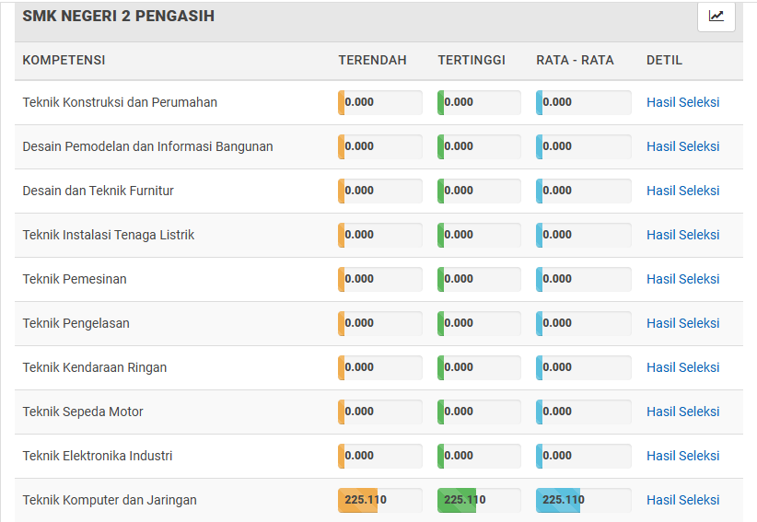757x522 pixels.
Task: Click the line chart icon button
Action: (x=716, y=16)
